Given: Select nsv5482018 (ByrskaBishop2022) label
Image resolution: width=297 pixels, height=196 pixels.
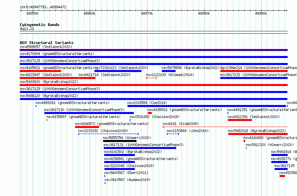Looking at the screenshot, I should tap(257, 131).
